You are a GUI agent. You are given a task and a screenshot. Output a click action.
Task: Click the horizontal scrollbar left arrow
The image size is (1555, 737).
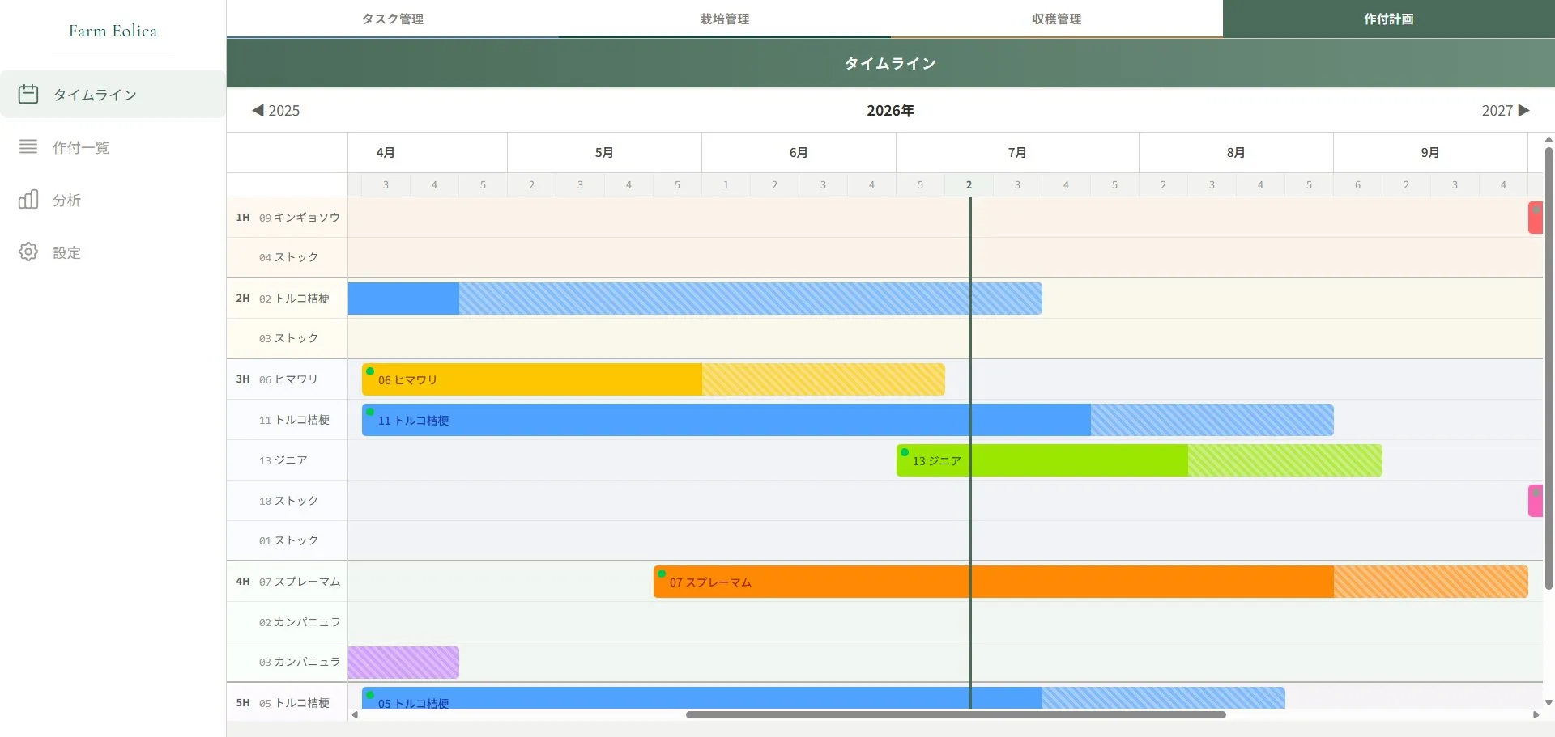[x=355, y=714]
